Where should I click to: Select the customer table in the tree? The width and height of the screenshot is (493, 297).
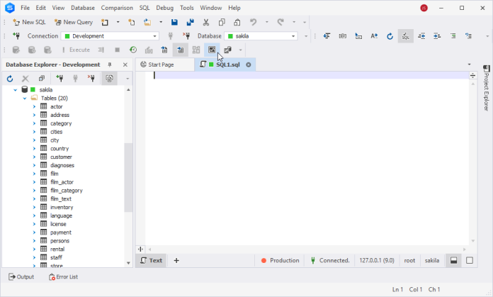tap(61, 157)
